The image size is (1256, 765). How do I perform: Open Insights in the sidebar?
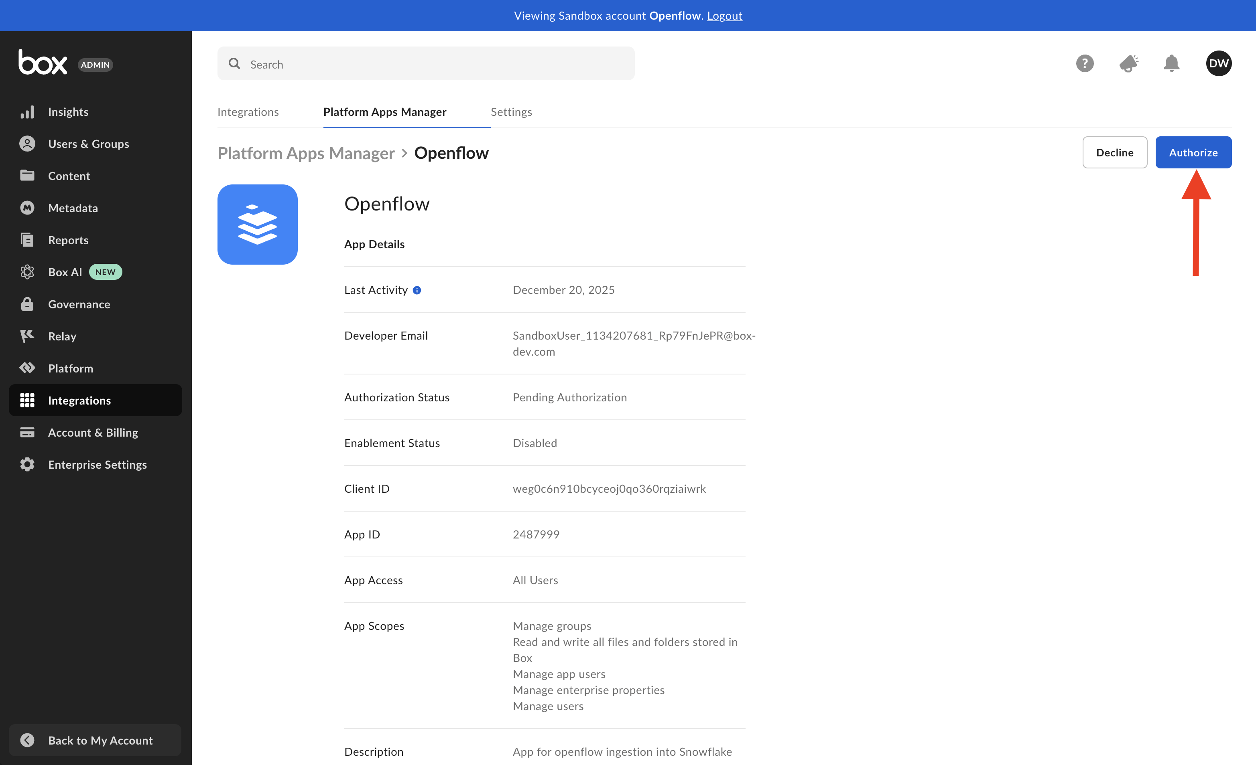(68, 111)
